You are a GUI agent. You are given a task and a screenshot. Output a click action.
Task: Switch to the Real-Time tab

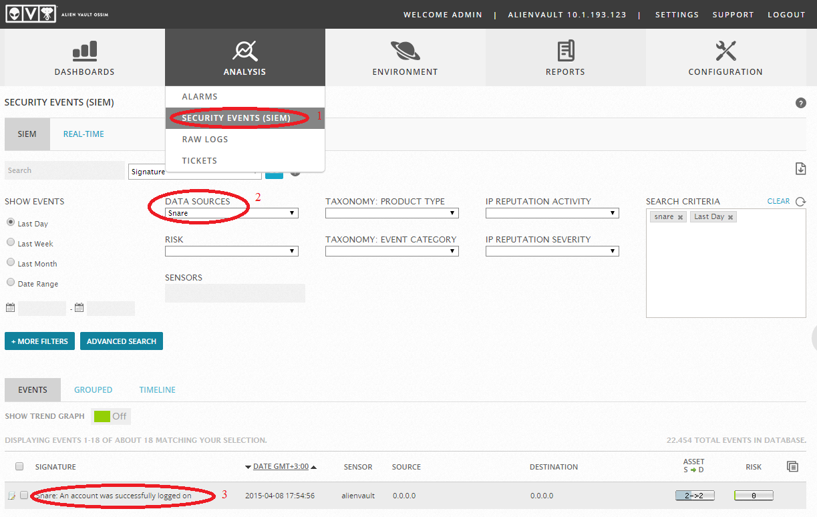[x=84, y=134]
